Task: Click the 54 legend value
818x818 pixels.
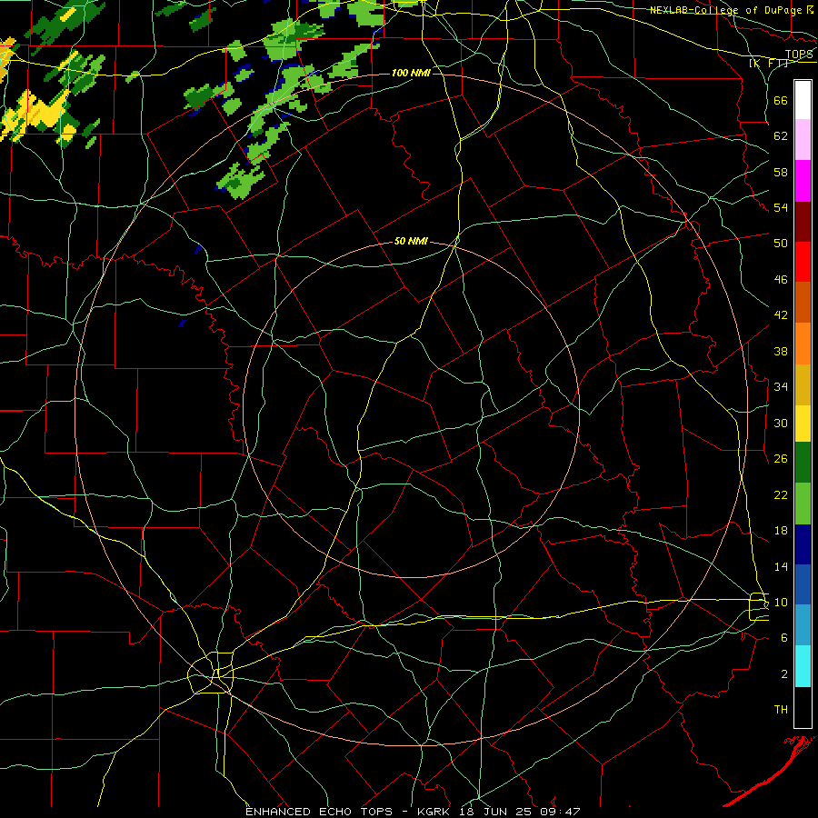Action: [781, 207]
